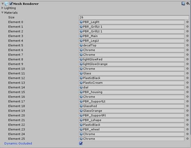The height and width of the screenshot is (148, 191).
Task: Open object picker for Element 23
Action: click(x=187, y=130)
